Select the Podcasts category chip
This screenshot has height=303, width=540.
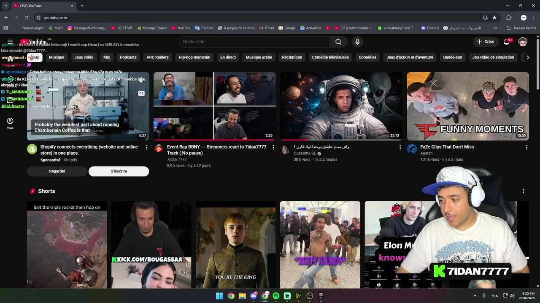128,57
